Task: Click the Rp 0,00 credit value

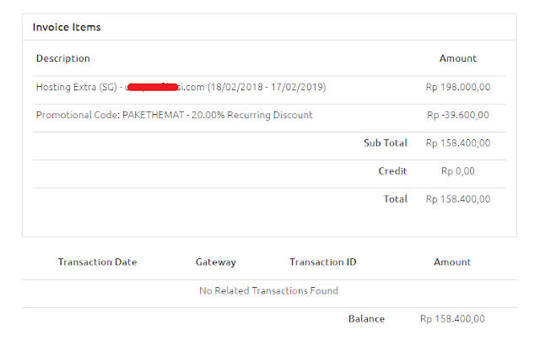Action: (457, 171)
